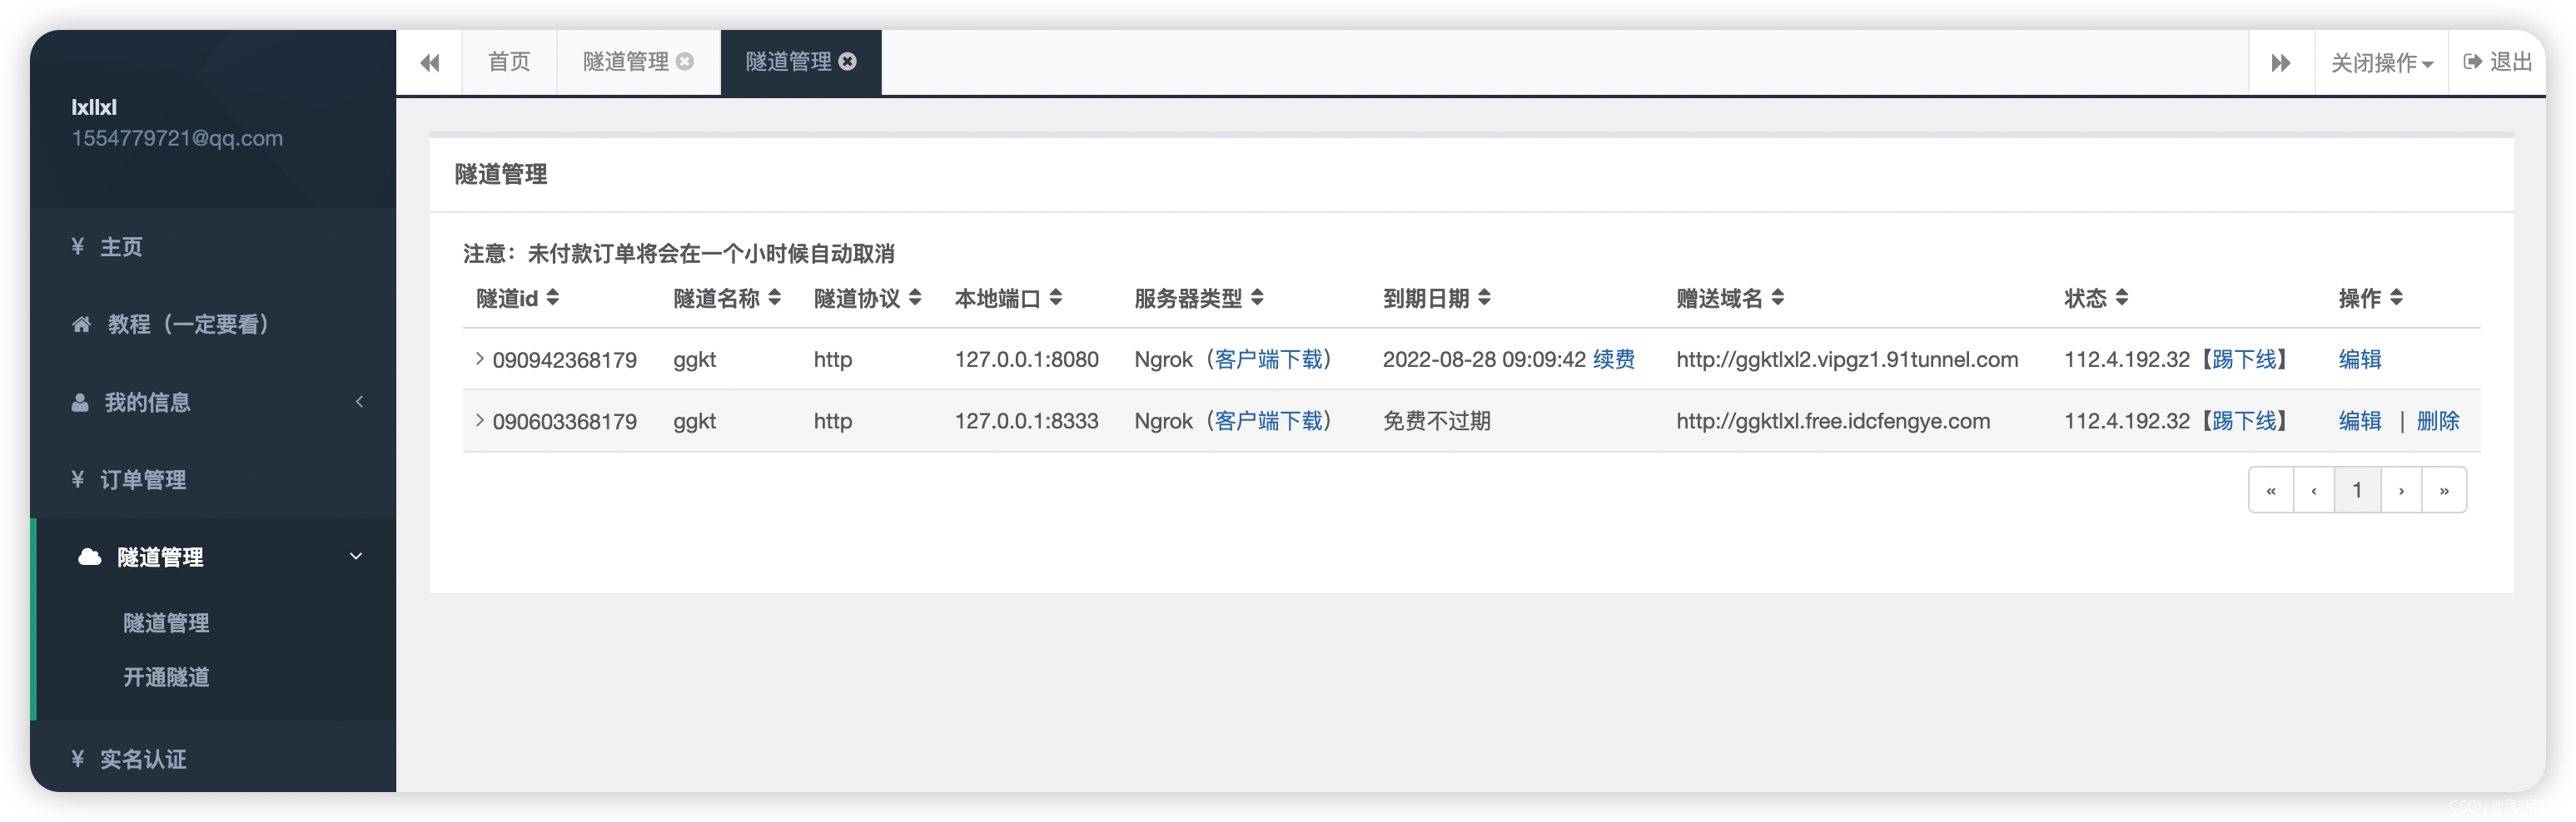Click the yen icon beside 主页
The height and width of the screenshot is (822, 2576).
pos(78,245)
